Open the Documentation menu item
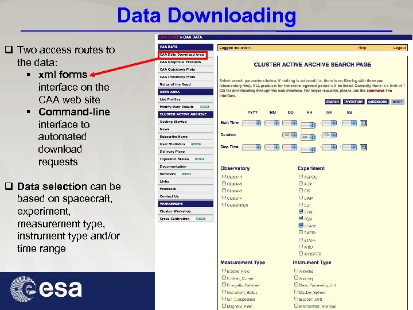Image resolution: width=413 pixels, height=310 pixels. pos(185,166)
